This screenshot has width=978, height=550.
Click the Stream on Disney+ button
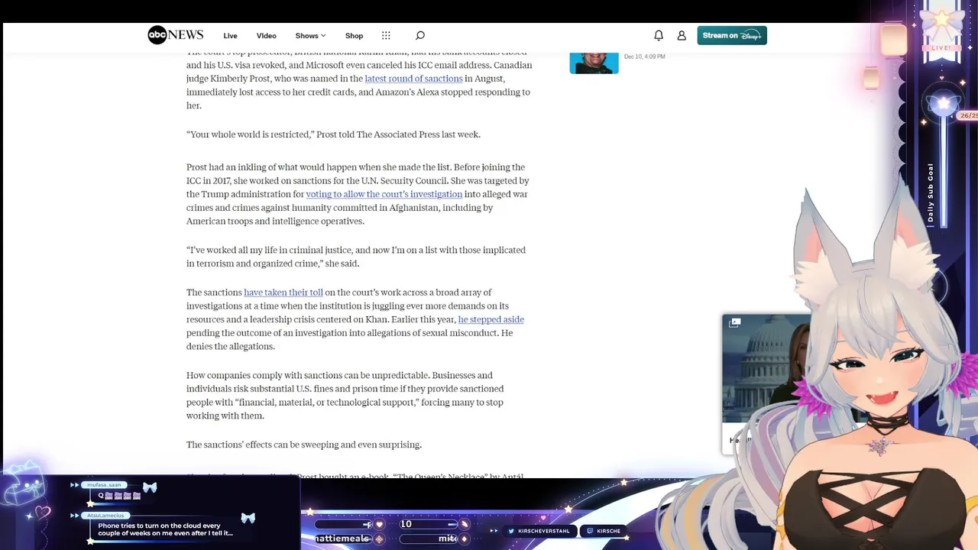click(x=732, y=35)
